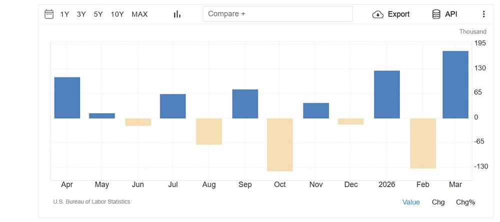
Task: Click the Compare + input field
Action: point(277,14)
